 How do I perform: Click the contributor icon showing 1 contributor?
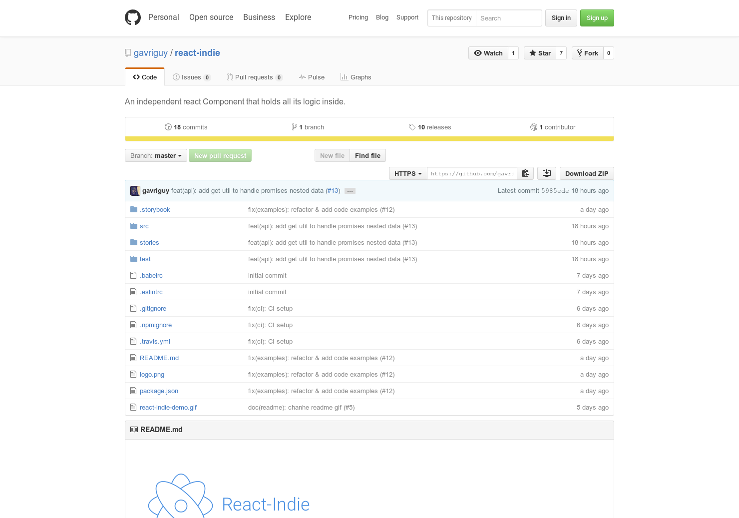point(534,127)
